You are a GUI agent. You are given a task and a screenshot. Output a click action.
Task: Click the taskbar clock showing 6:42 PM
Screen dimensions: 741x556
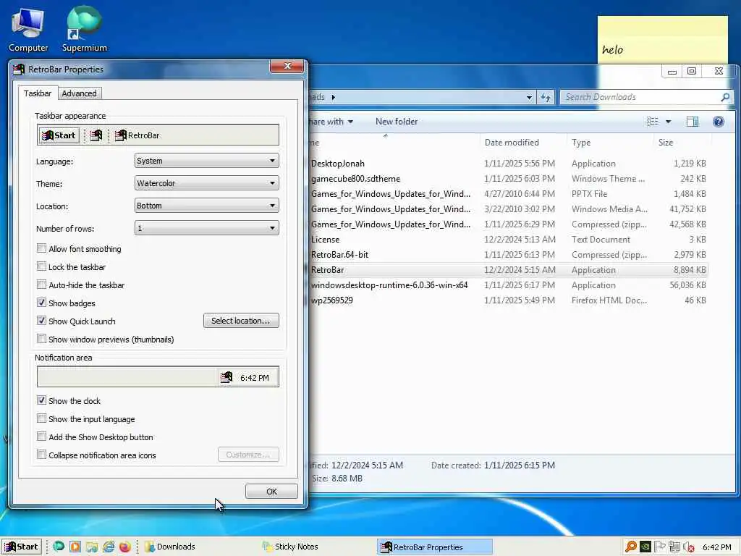pos(717,547)
